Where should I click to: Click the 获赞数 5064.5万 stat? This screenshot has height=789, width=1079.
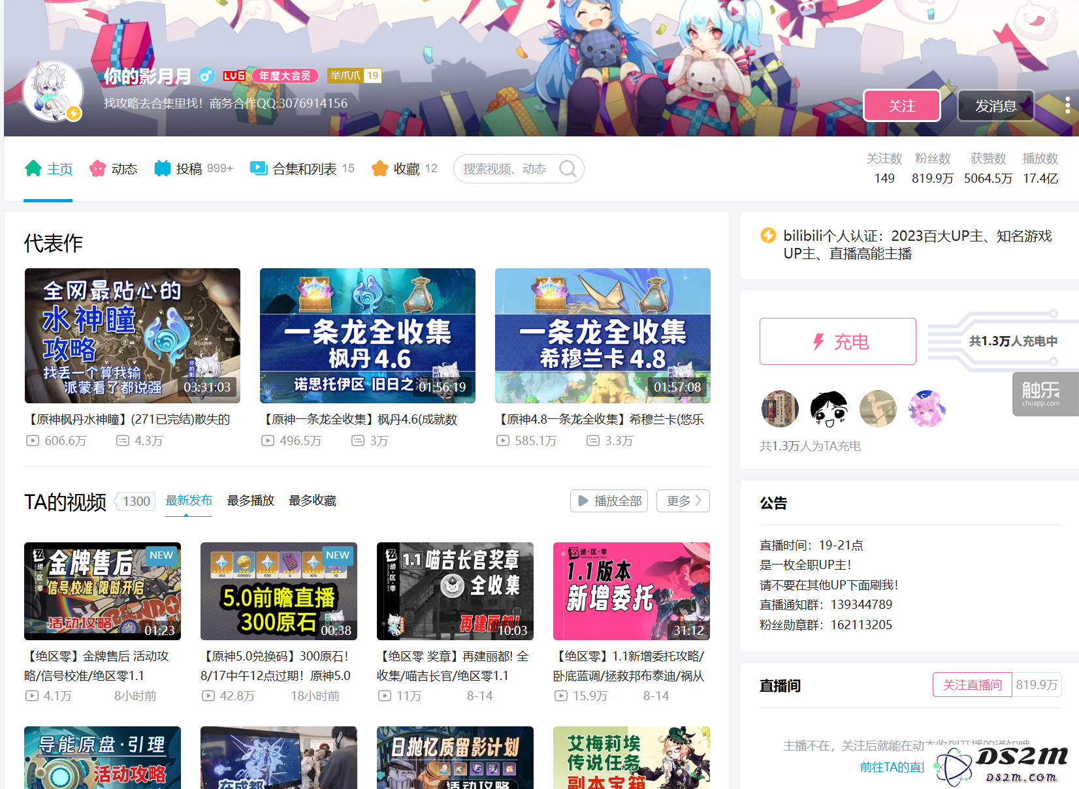click(988, 168)
